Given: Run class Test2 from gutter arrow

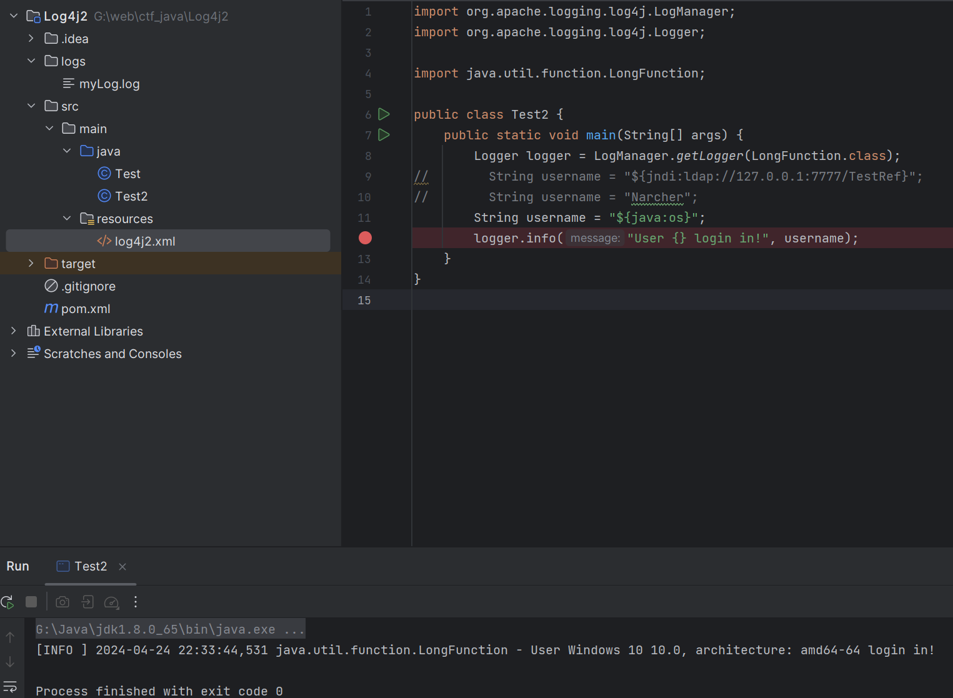Looking at the screenshot, I should (x=384, y=114).
